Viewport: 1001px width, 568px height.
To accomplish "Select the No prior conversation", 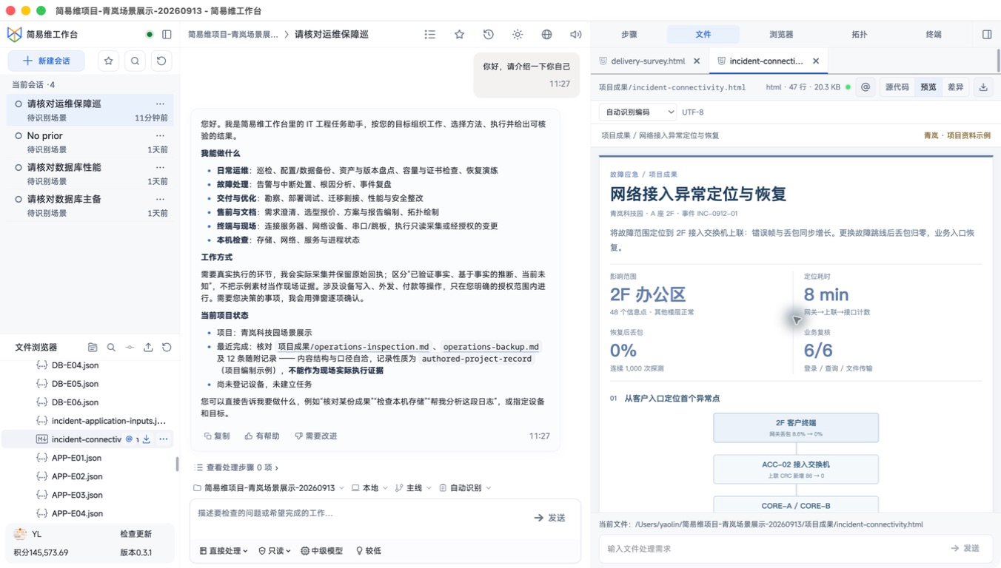I will point(90,142).
